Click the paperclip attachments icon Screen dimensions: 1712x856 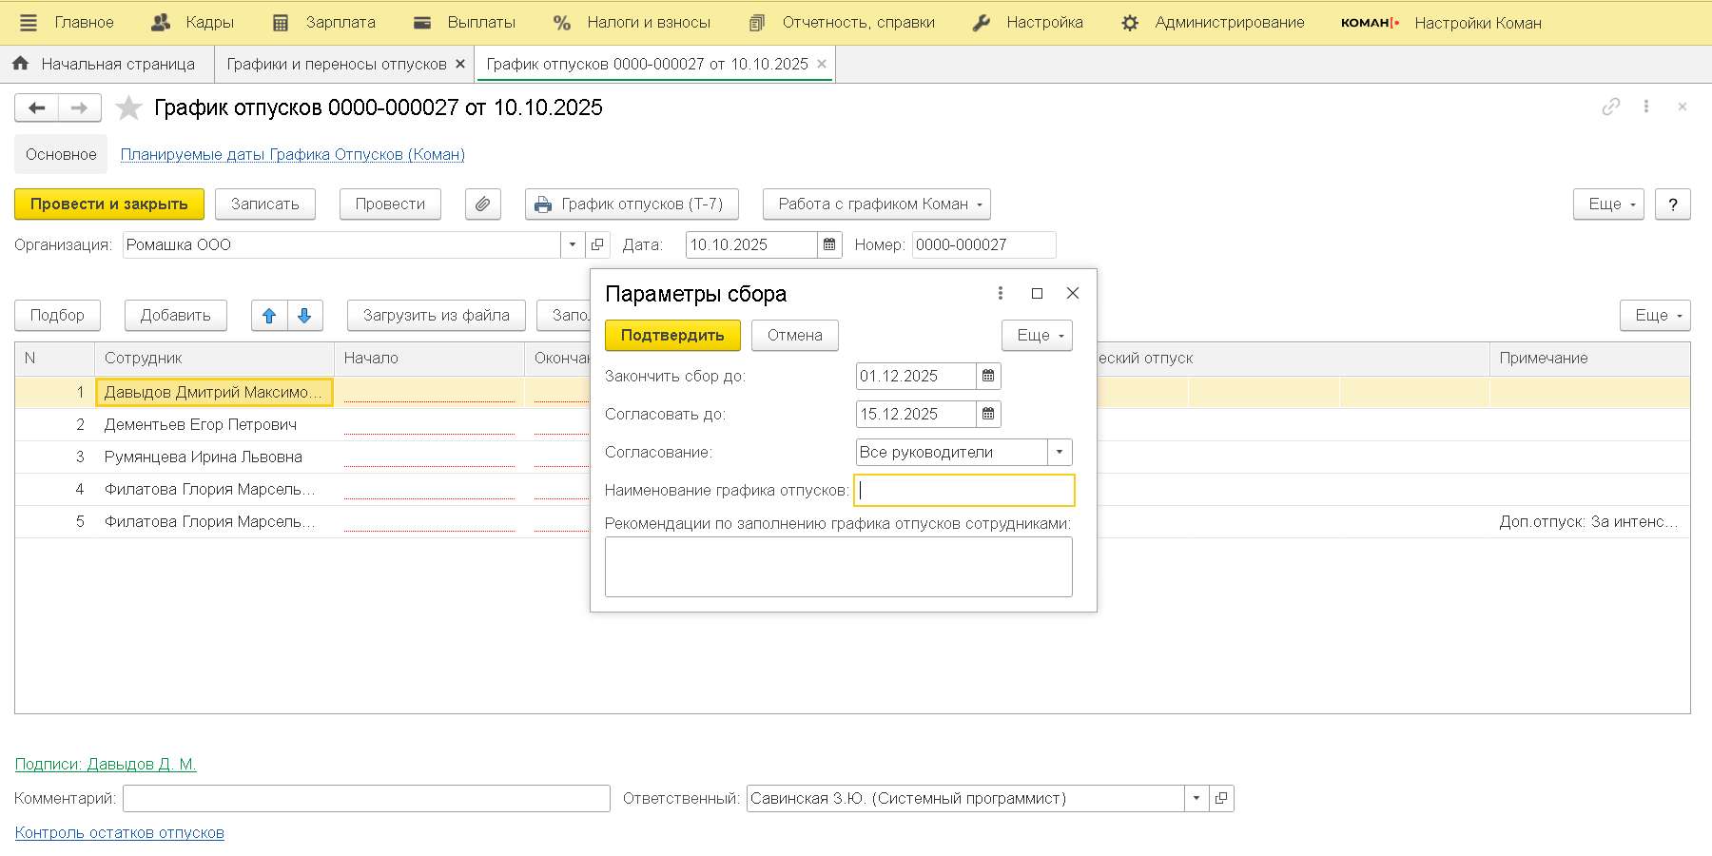(x=483, y=204)
